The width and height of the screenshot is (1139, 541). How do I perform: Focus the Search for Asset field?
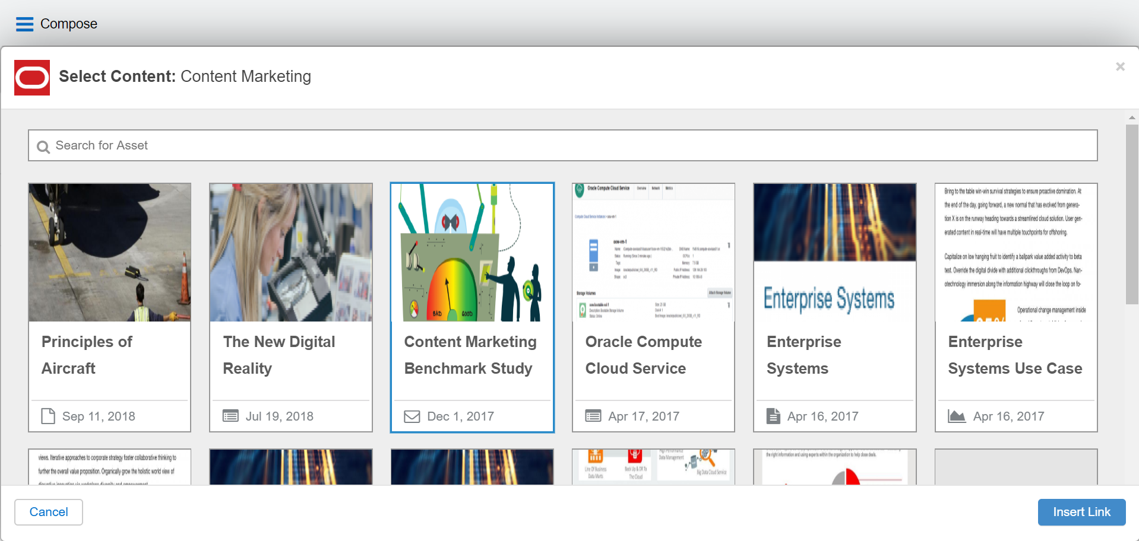pos(562,145)
